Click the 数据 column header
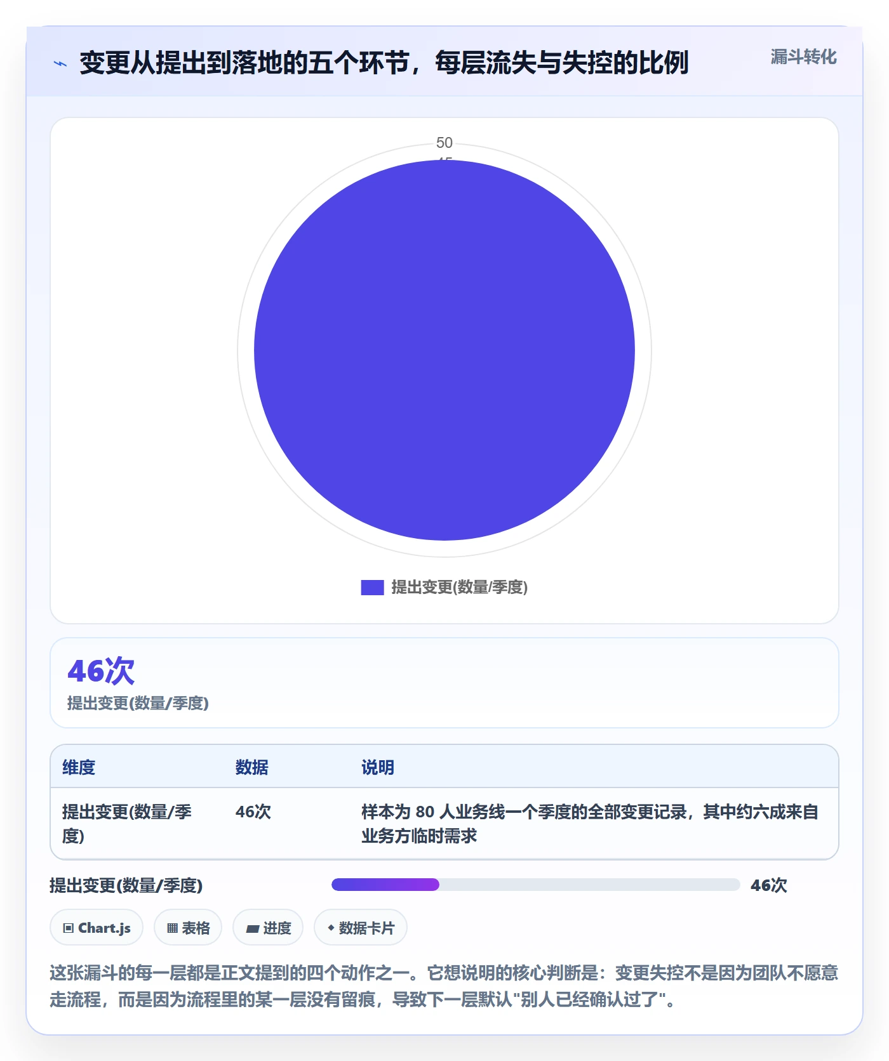 click(252, 767)
